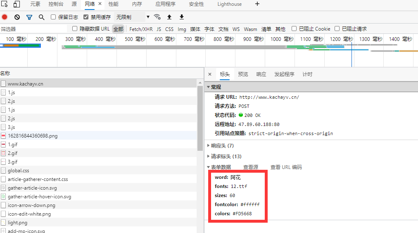Filter requests by CSS type
418x233 pixels.
(169, 29)
